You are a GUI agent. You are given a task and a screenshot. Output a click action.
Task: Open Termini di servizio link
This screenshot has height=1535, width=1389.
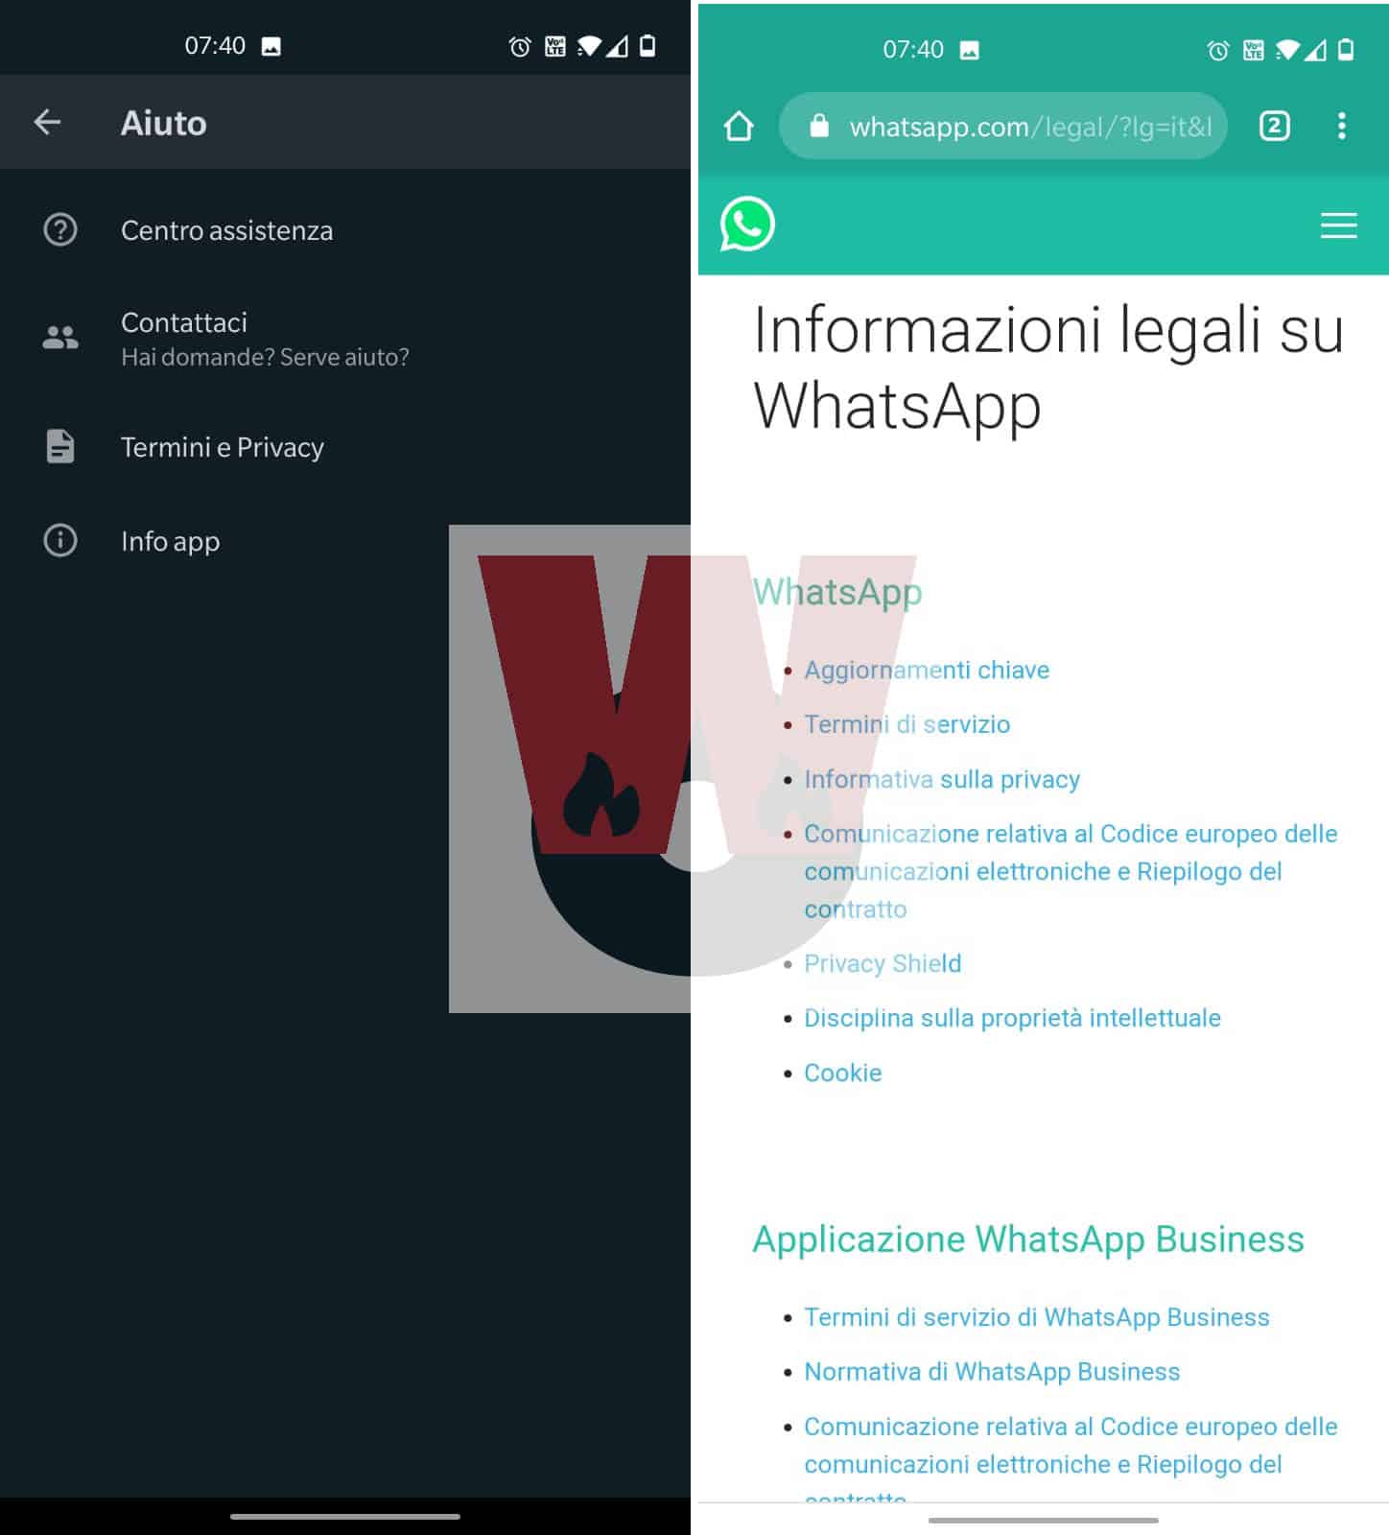click(906, 724)
